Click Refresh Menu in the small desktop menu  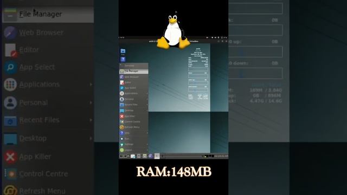(x=134, y=127)
